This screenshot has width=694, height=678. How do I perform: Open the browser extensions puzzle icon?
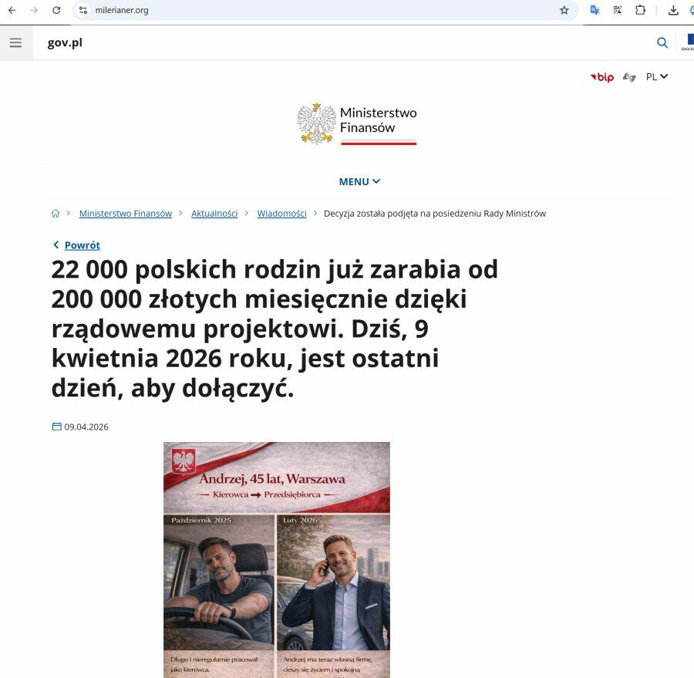[640, 10]
